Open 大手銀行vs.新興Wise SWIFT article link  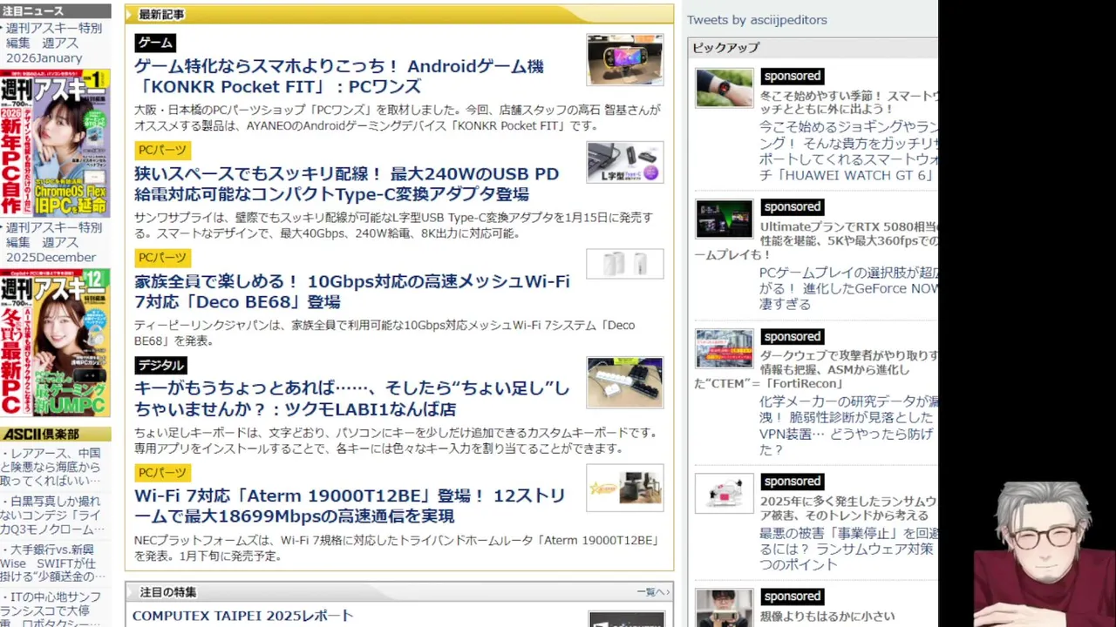tap(52, 563)
